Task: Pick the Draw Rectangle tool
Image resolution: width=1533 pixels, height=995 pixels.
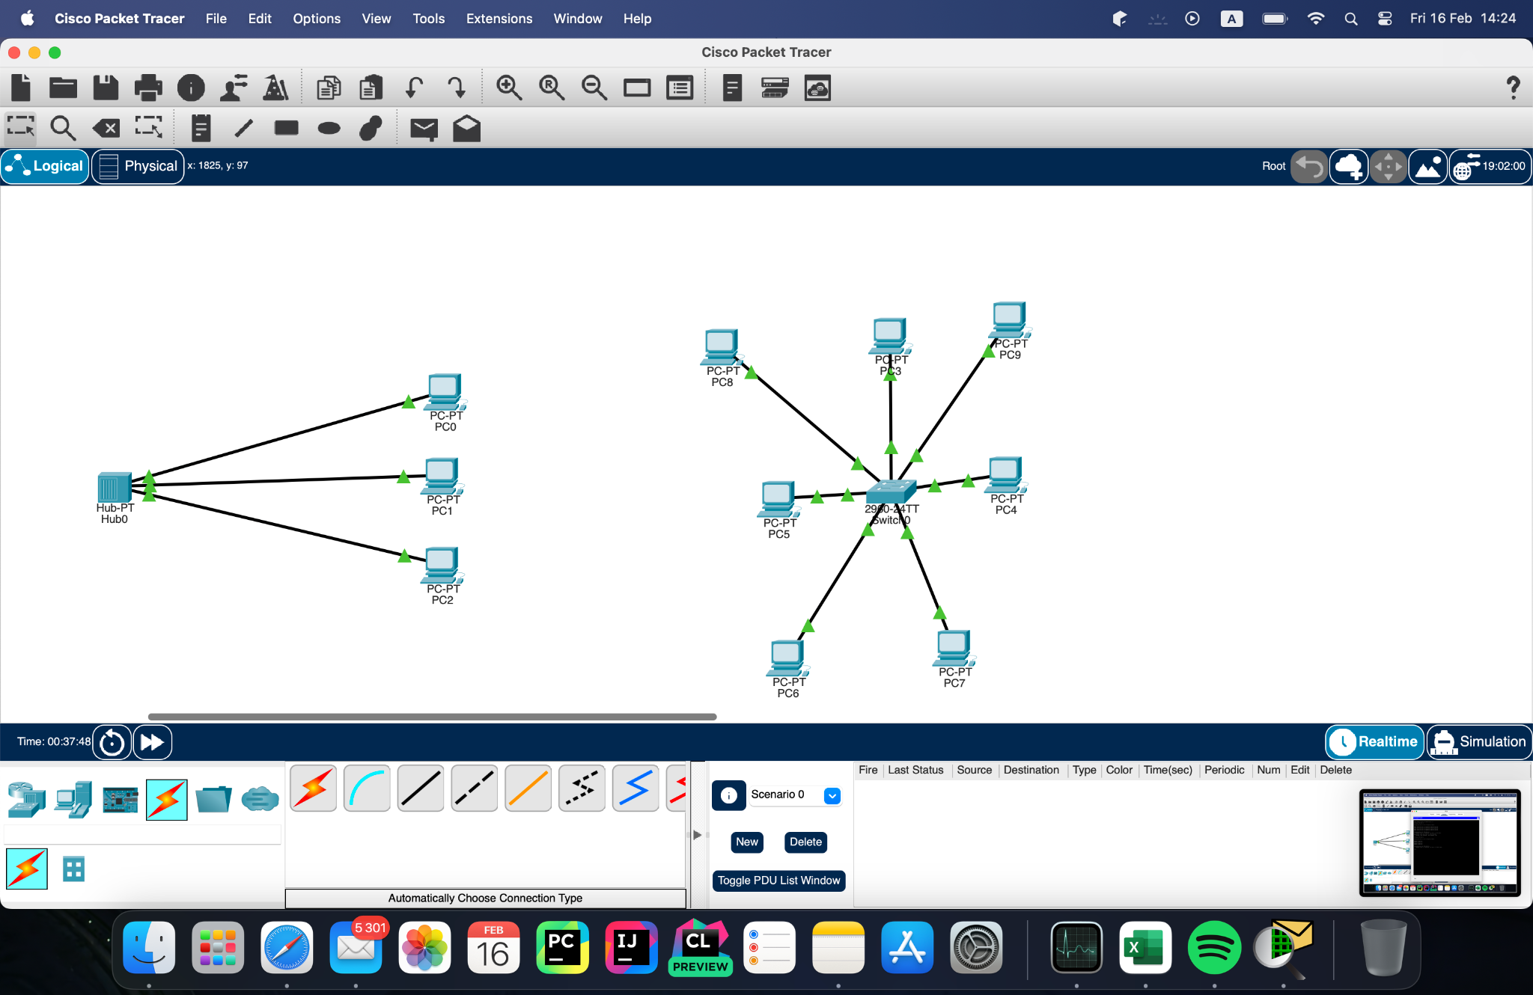Action: click(x=286, y=128)
